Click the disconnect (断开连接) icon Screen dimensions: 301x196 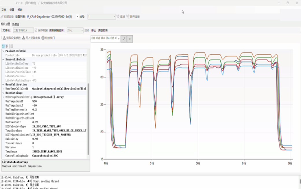click(128, 17)
